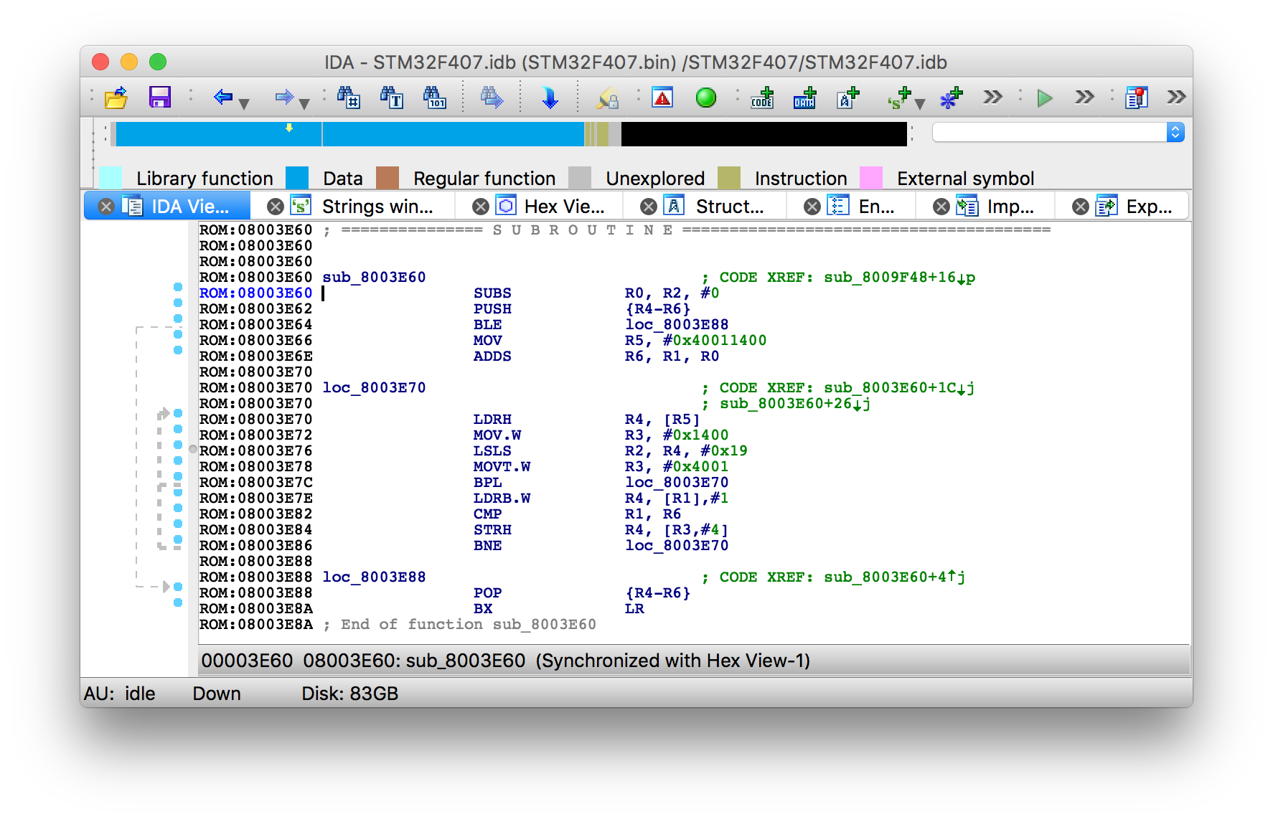This screenshot has width=1273, height=822.
Task: Save the database with the floppy icon
Action: pyautogui.click(x=159, y=97)
